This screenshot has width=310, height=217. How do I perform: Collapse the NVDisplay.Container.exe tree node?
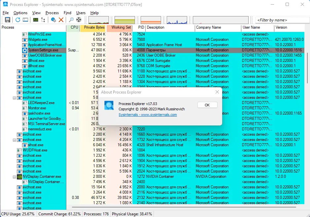point(14,177)
